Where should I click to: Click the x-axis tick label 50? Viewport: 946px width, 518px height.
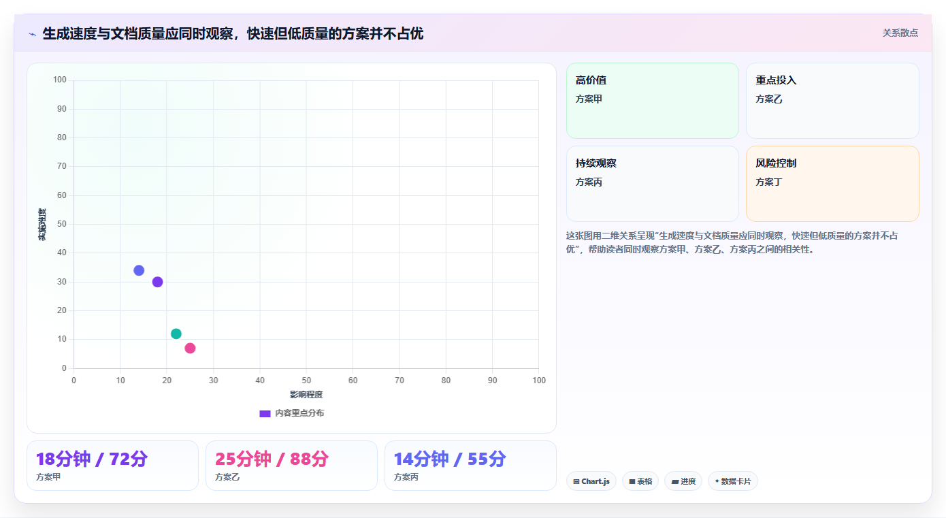tap(306, 381)
